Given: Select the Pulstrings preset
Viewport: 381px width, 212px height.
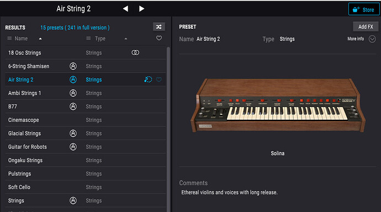Looking at the screenshot, I should point(20,174).
